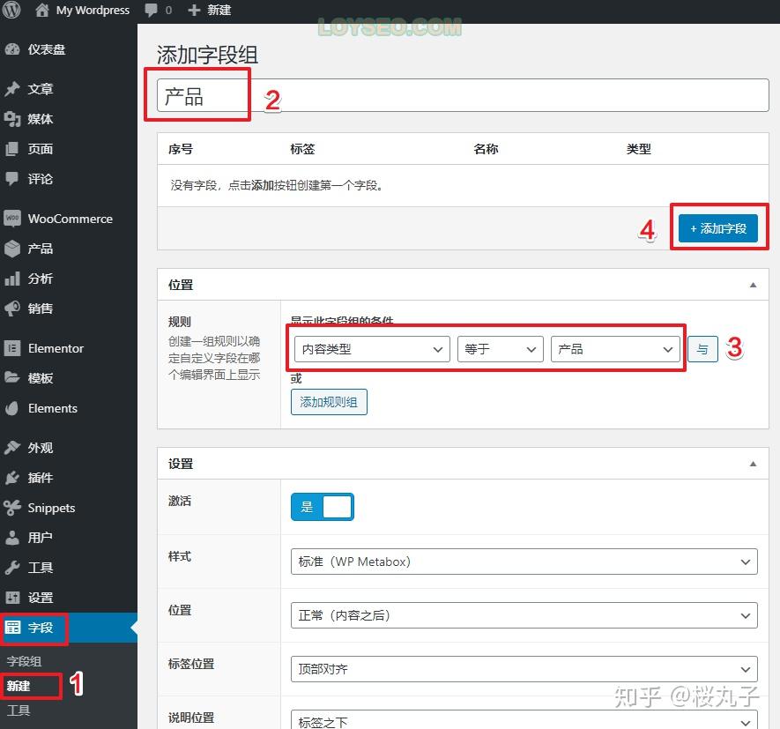
Task: Click the My Wordpress site name link
Action: [x=93, y=10]
